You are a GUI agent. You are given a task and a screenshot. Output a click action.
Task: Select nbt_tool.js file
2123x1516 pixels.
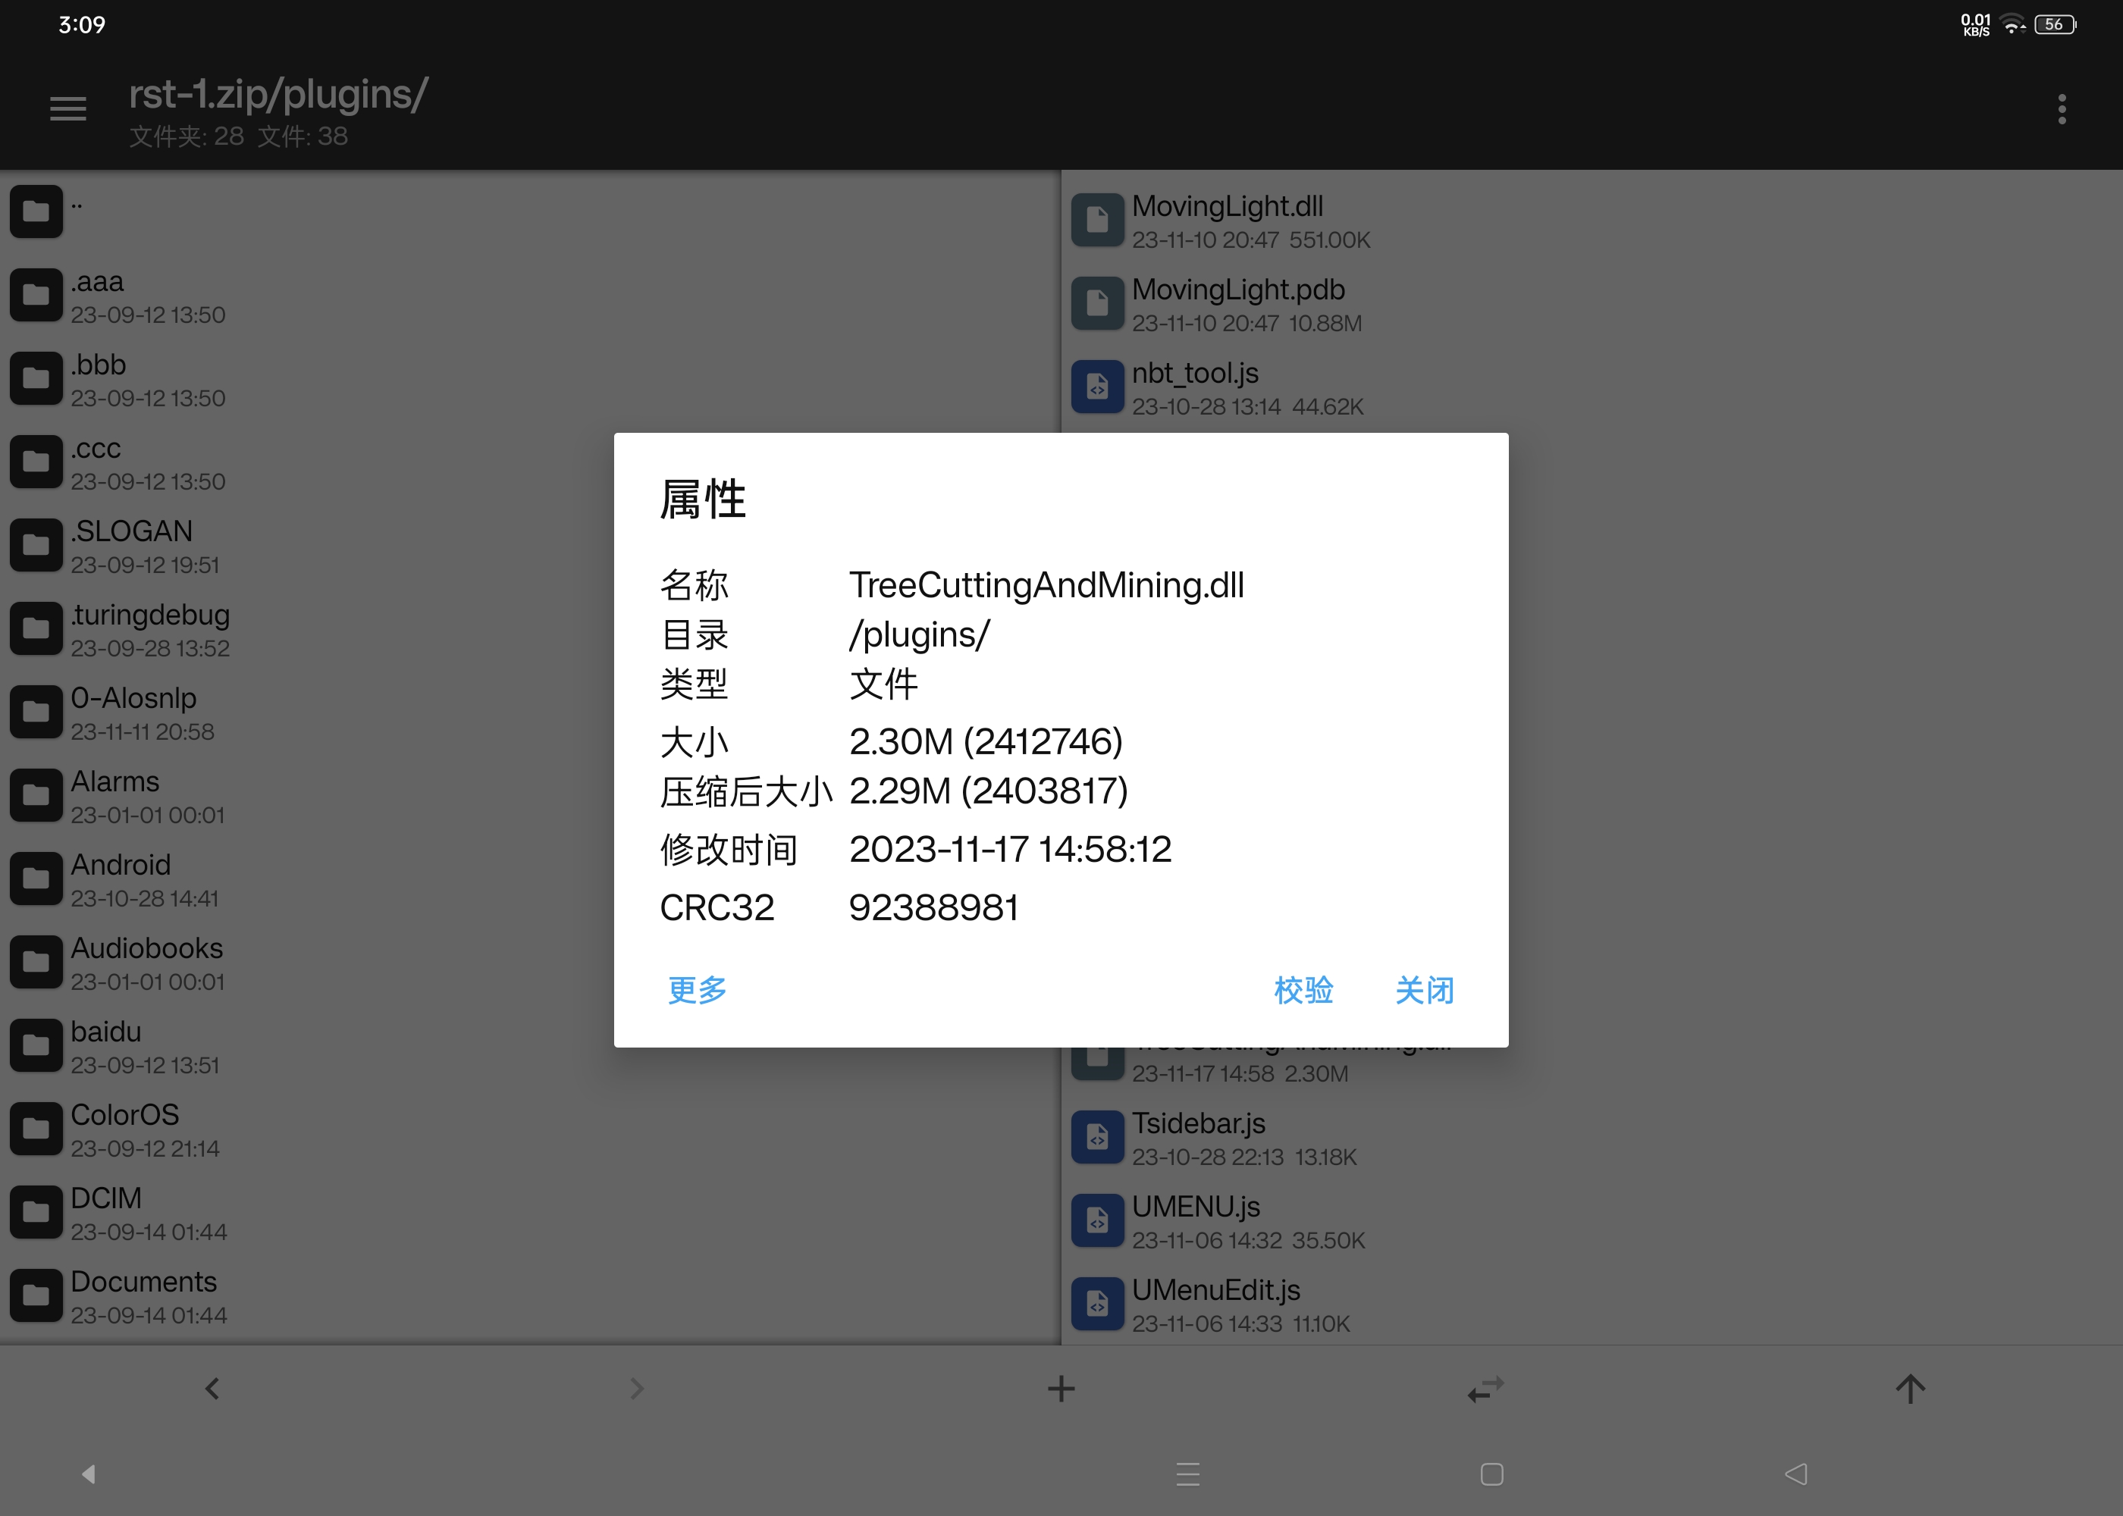click(x=1593, y=387)
